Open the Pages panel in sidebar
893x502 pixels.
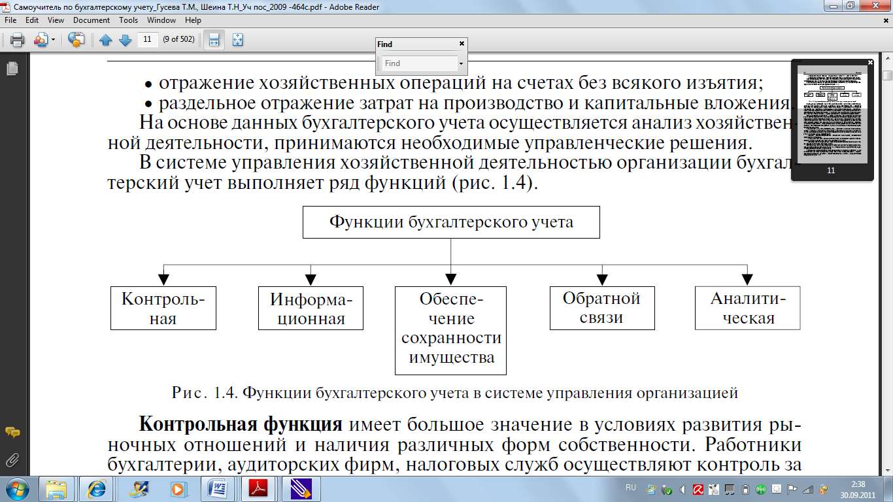(12, 68)
